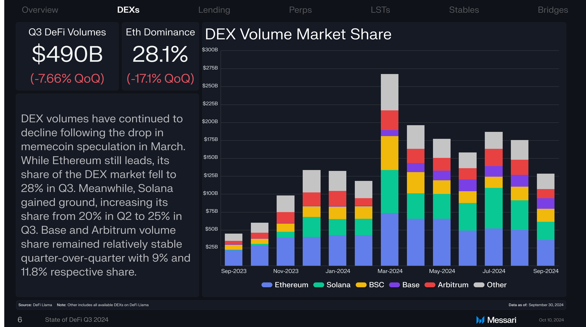Click the Q3 DeFi Volumes heading
Viewport: 586px width, 327px height.
(67, 32)
